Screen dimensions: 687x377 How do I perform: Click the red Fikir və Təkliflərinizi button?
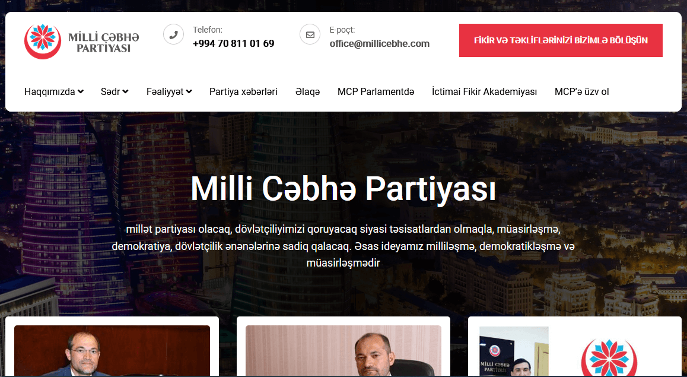pyautogui.click(x=561, y=40)
